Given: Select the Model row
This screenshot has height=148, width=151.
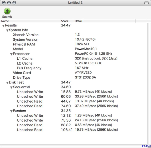Looking at the screenshot, I should 73,49.
